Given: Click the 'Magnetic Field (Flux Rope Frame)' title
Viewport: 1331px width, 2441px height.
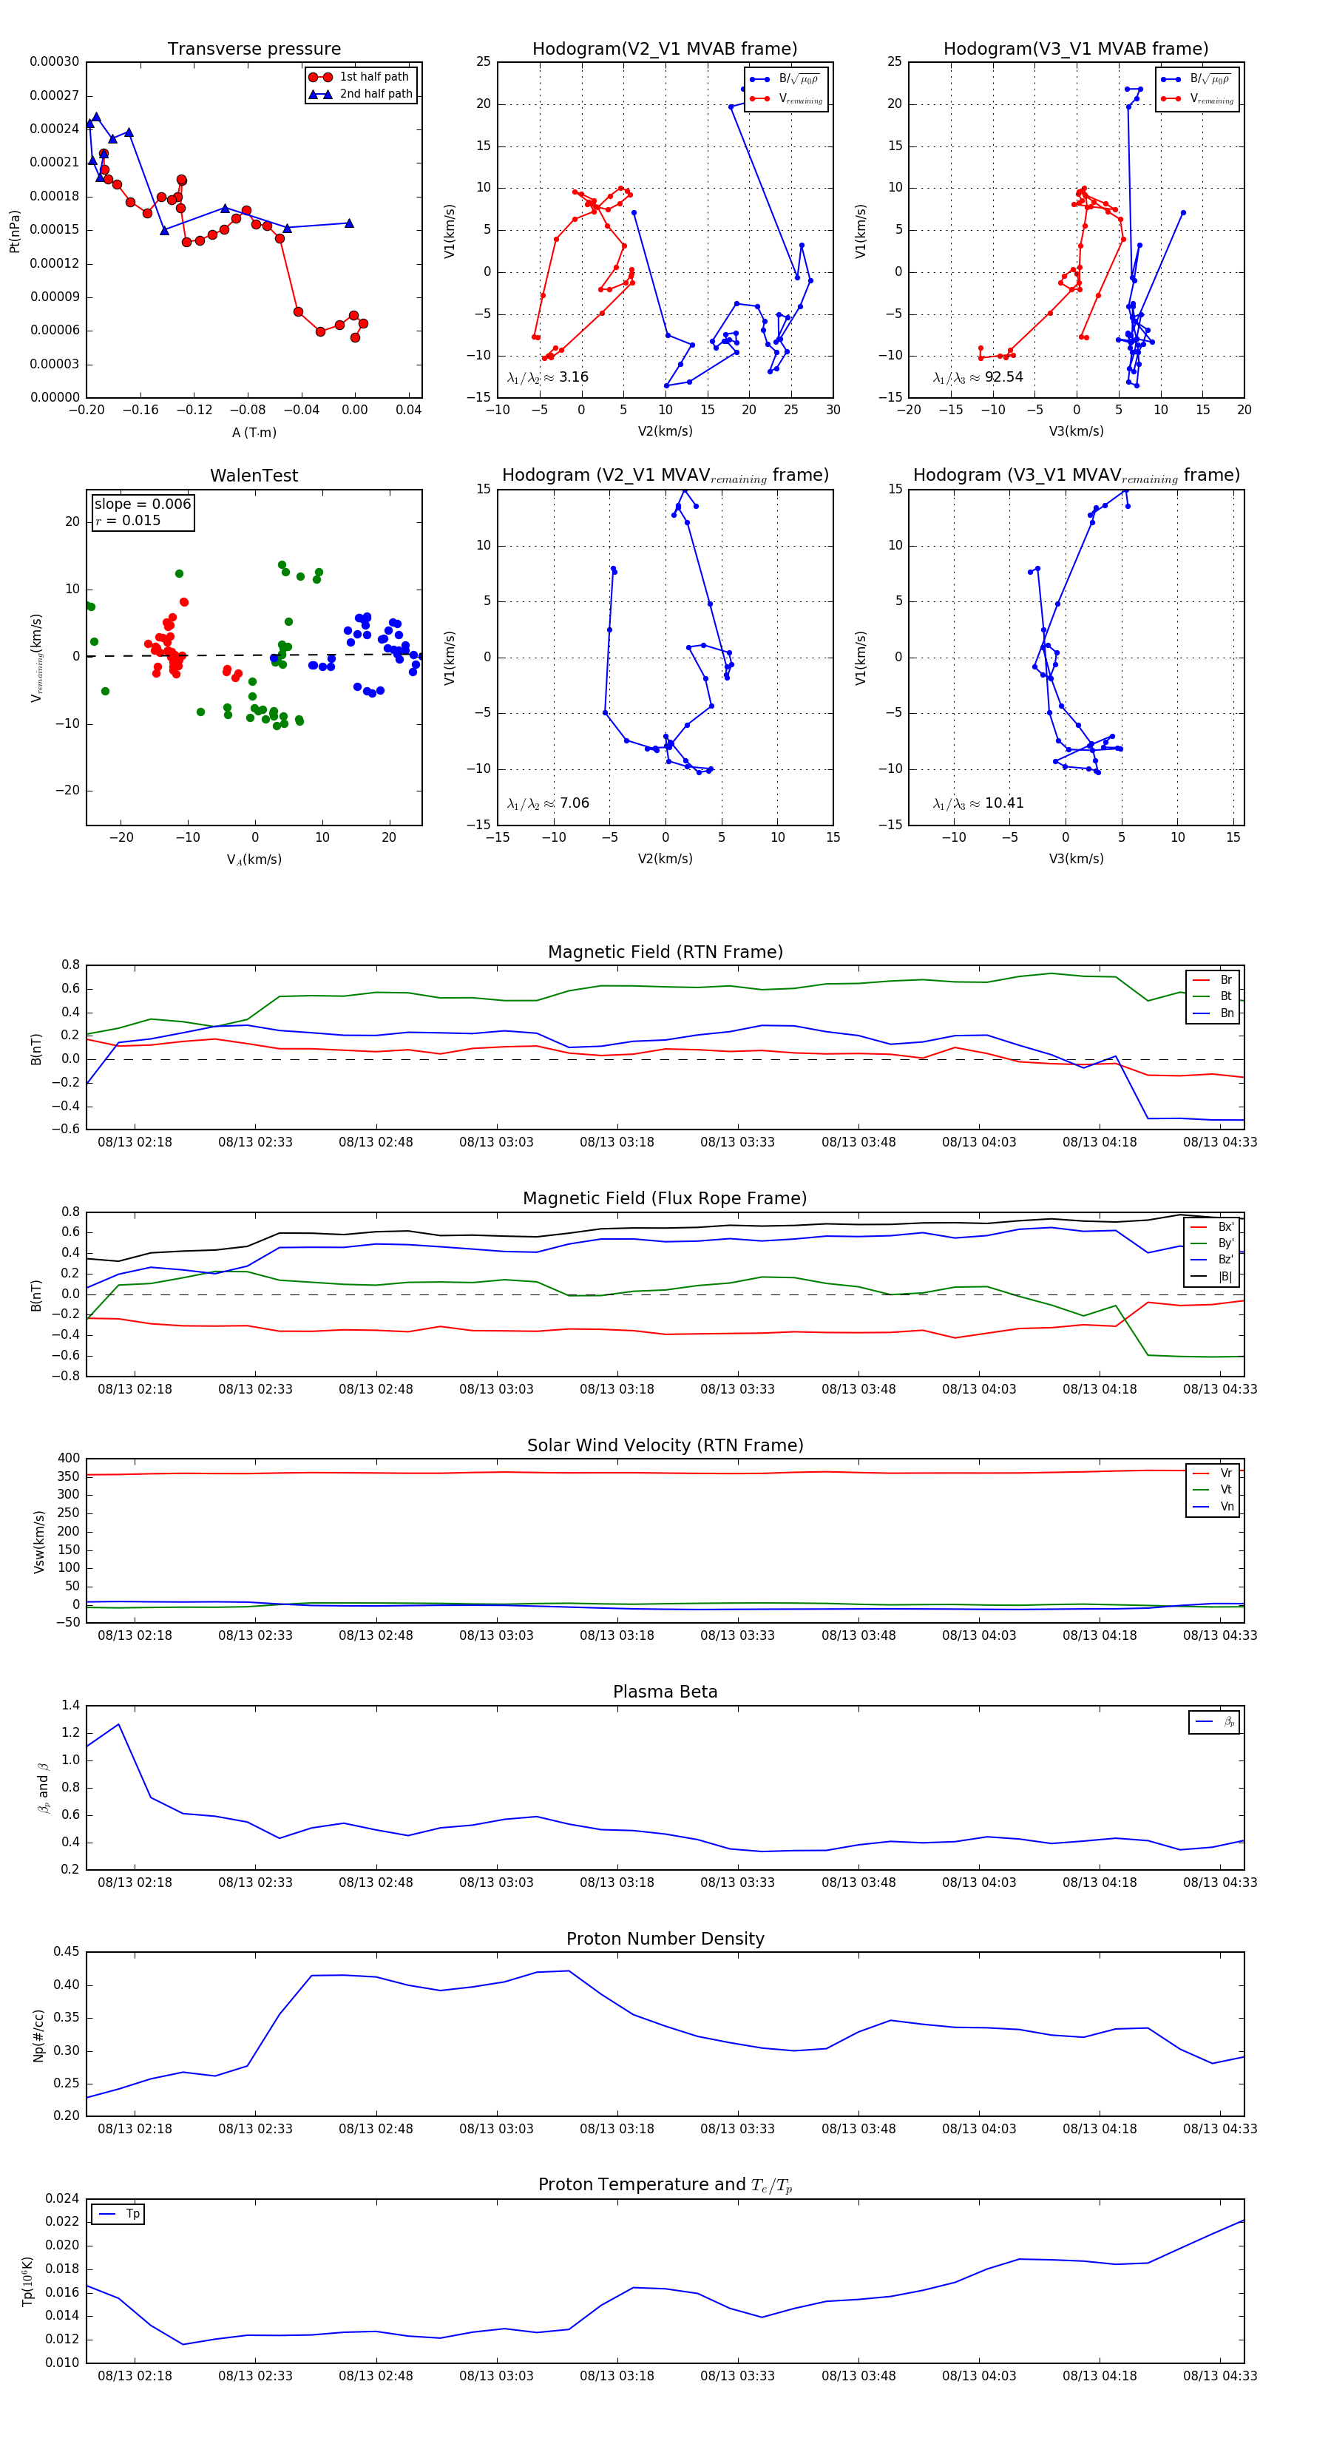Looking at the screenshot, I should [x=665, y=1199].
